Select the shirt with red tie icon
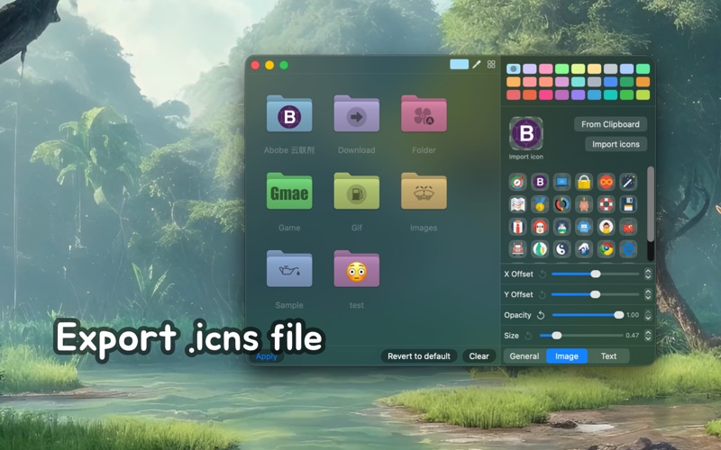This screenshot has width=721, height=450. (x=517, y=227)
